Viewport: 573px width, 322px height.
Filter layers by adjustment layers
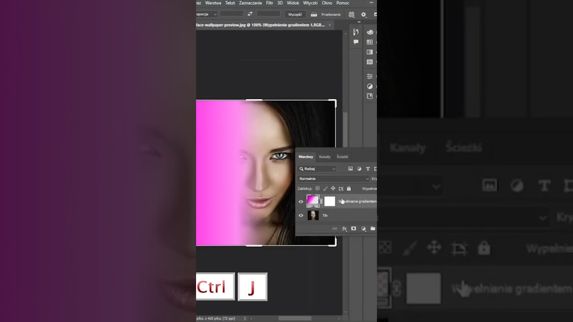[359, 169]
